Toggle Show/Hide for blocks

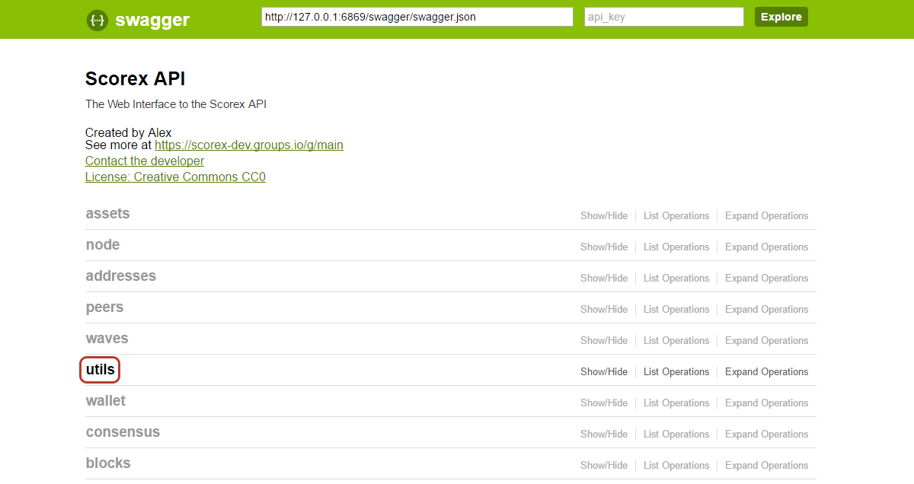click(x=604, y=465)
